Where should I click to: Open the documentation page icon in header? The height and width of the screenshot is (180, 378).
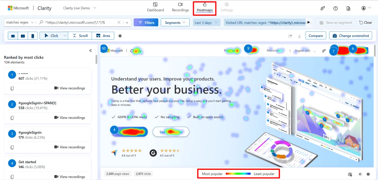click(x=348, y=8)
